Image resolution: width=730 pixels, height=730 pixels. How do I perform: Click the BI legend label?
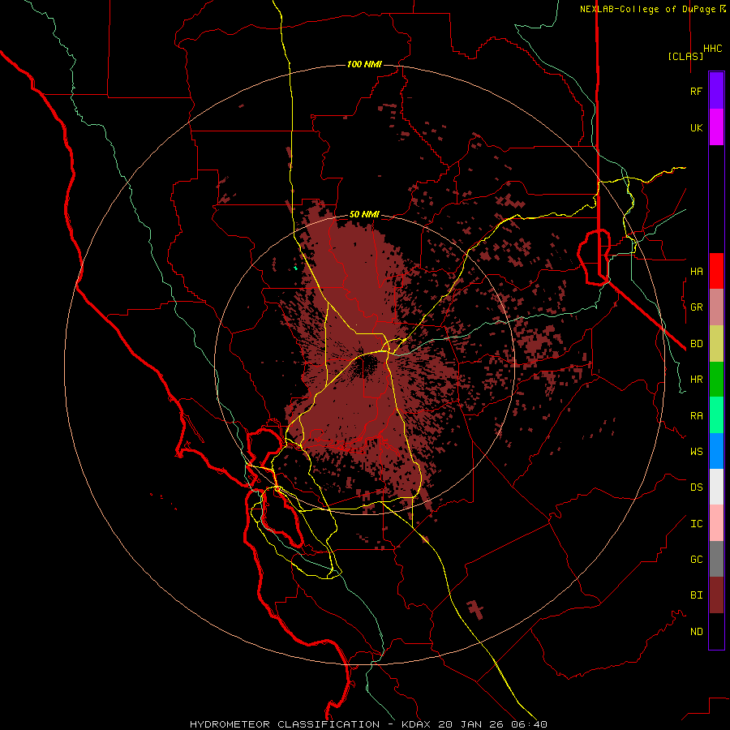[x=696, y=595]
